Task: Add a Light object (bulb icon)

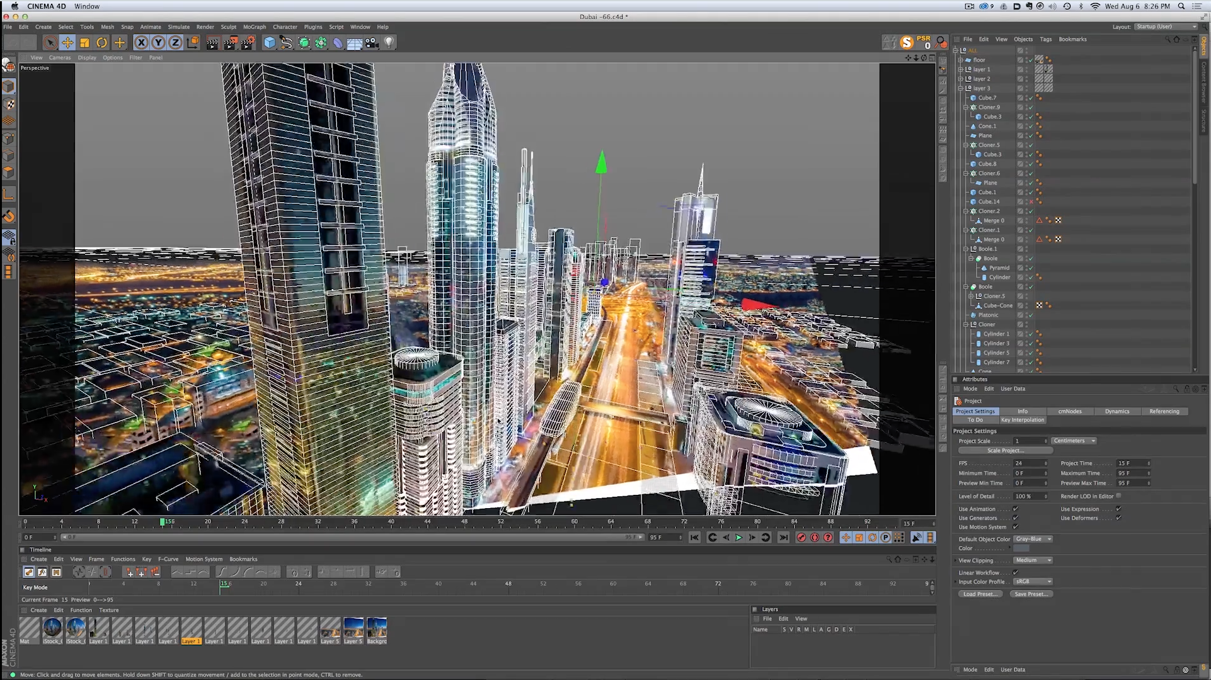Action: (389, 43)
